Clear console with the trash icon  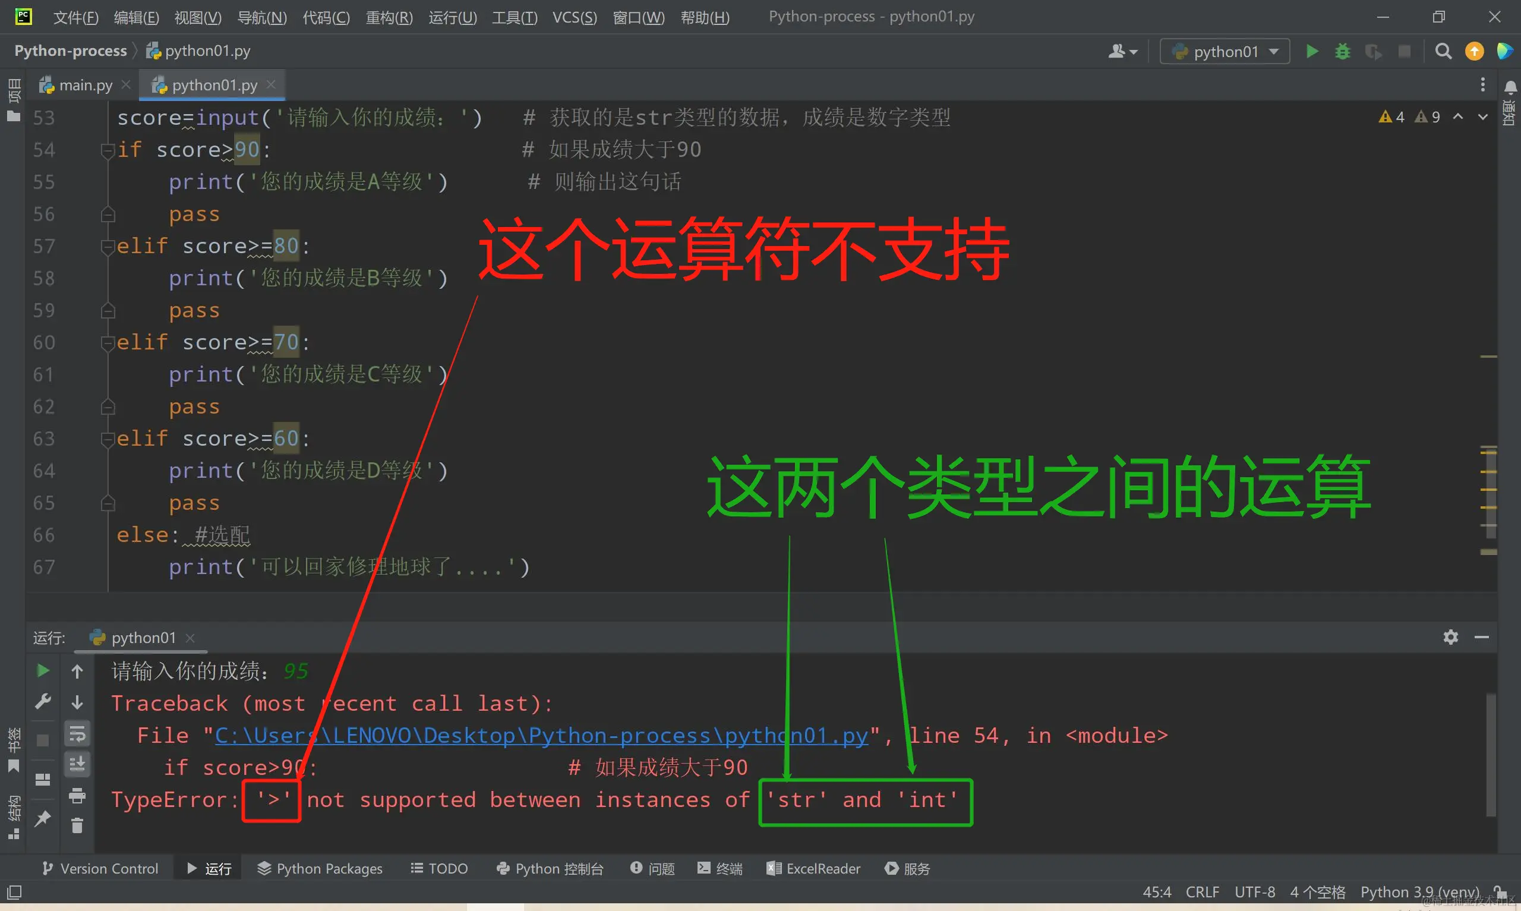click(x=77, y=825)
